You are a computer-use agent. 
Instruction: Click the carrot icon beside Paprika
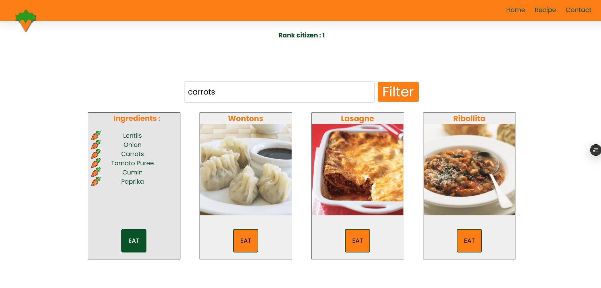96,181
